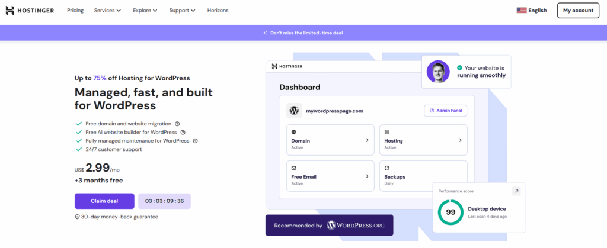Click the server icon on the Hosting card
The height and width of the screenshot is (248, 607).
tap(386, 132)
